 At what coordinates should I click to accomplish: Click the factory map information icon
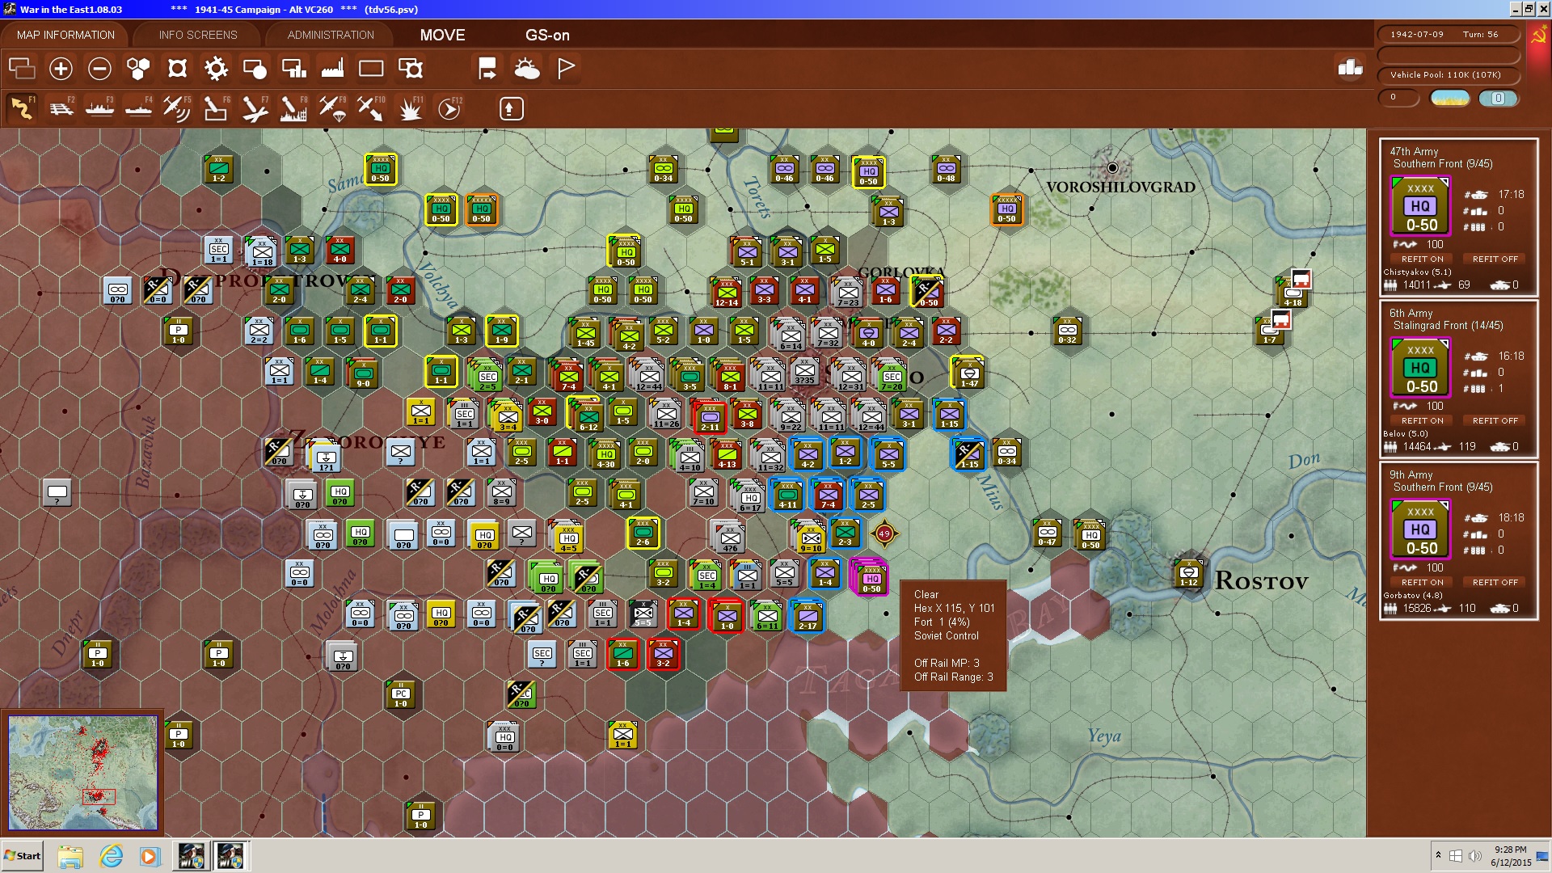click(x=332, y=69)
